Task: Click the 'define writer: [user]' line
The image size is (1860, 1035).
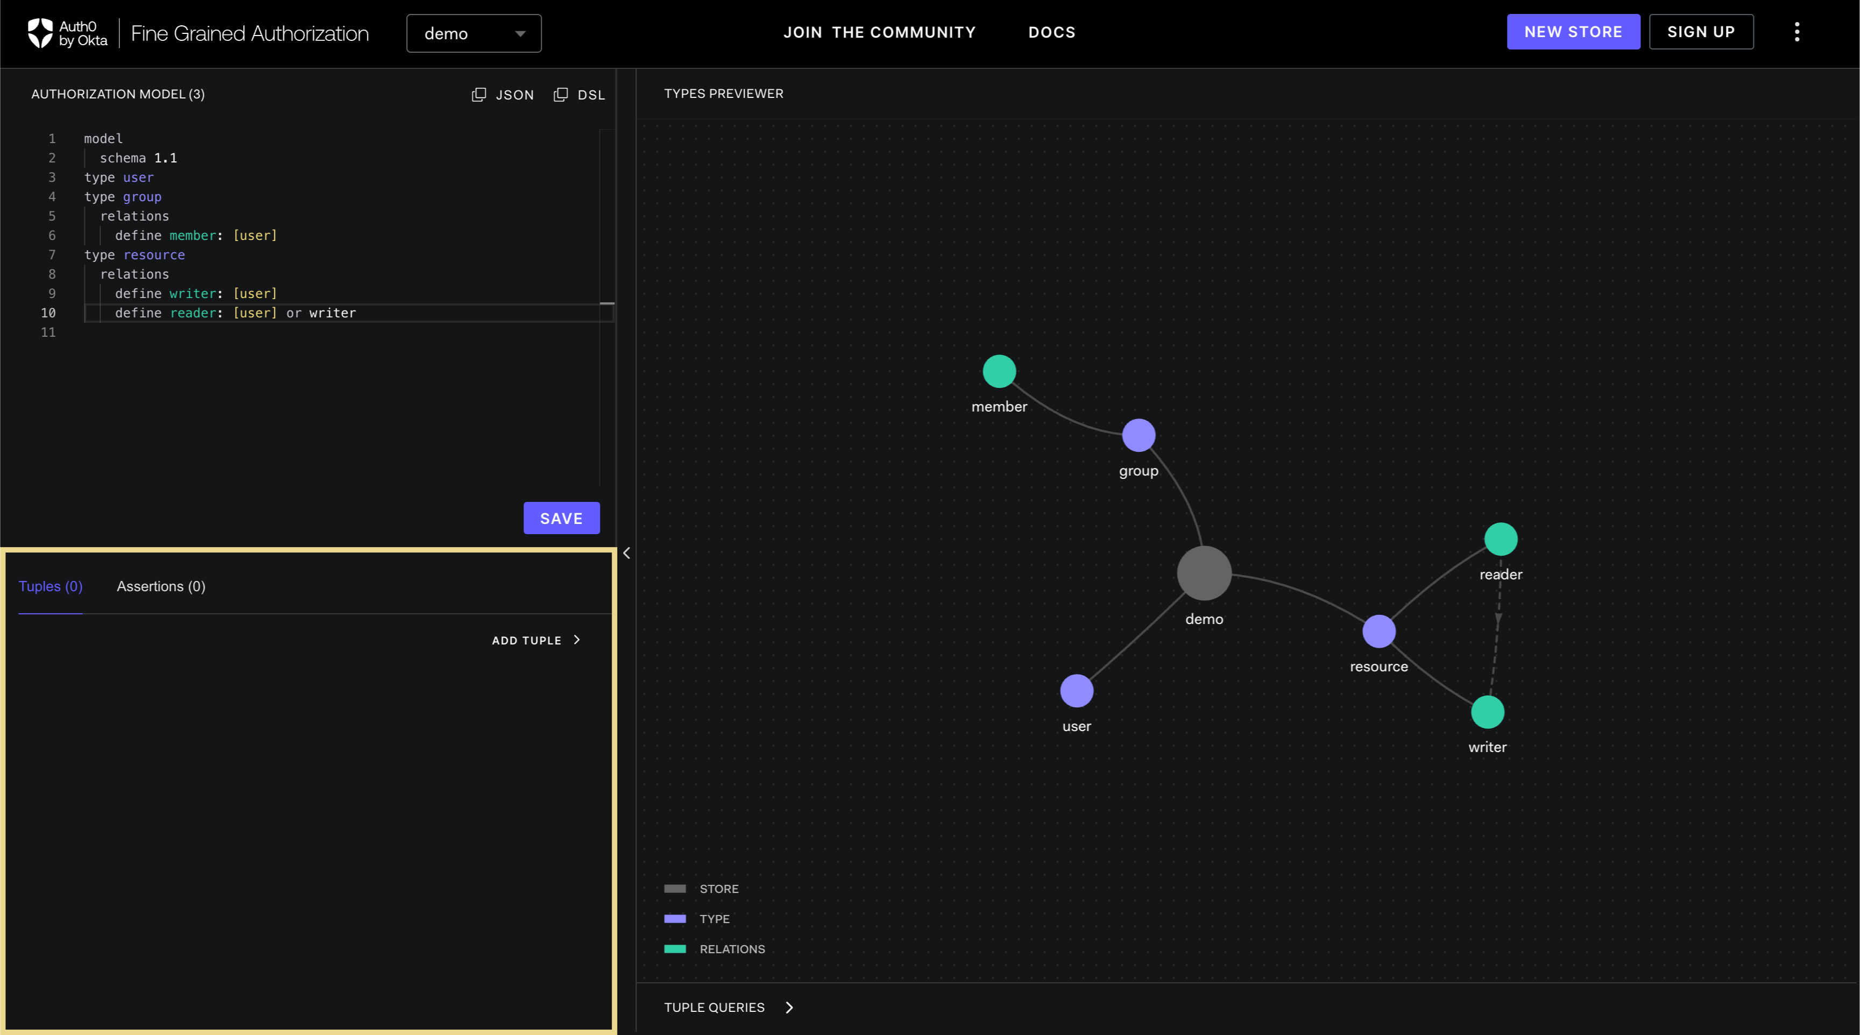Action: point(196,293)
